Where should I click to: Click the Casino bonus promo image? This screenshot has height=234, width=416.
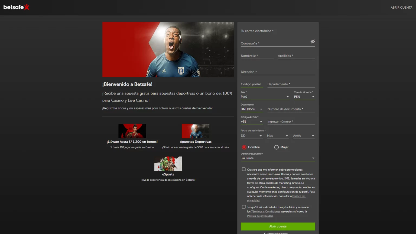coord(132,131)
